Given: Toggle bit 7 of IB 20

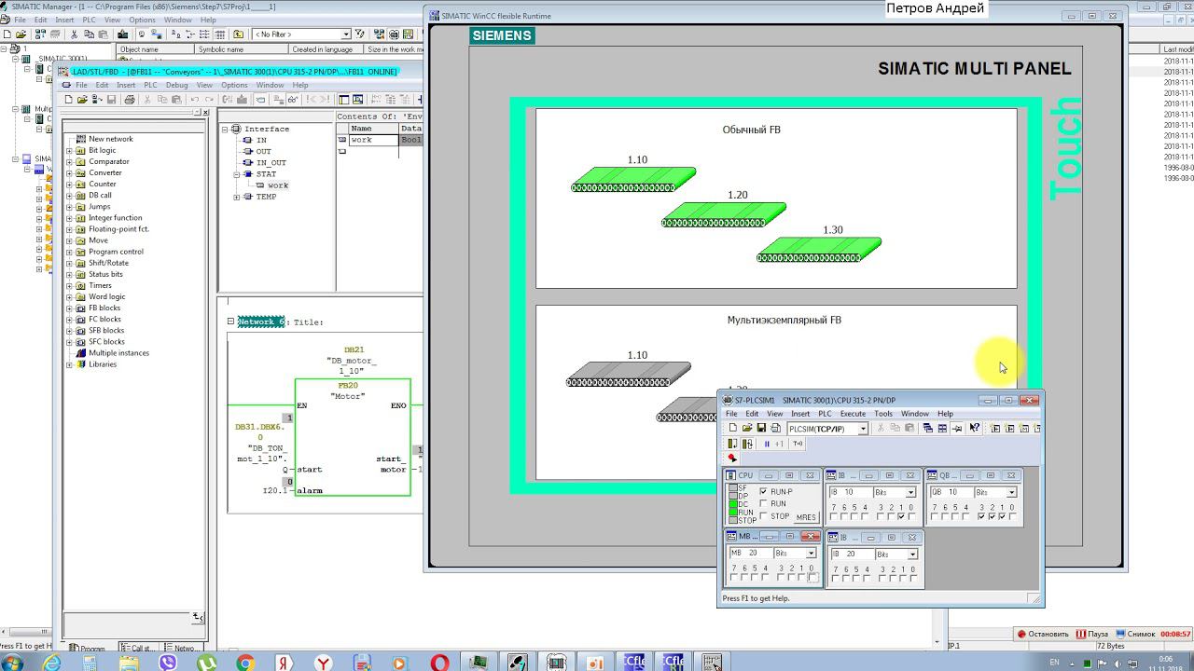Looking at the screenshot, I should point(835,578).
